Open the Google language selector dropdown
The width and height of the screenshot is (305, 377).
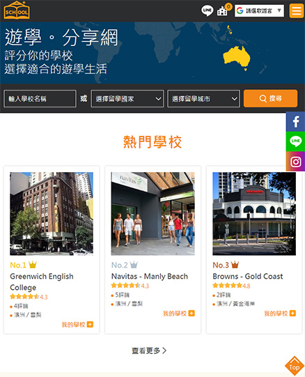pos(259,11)
